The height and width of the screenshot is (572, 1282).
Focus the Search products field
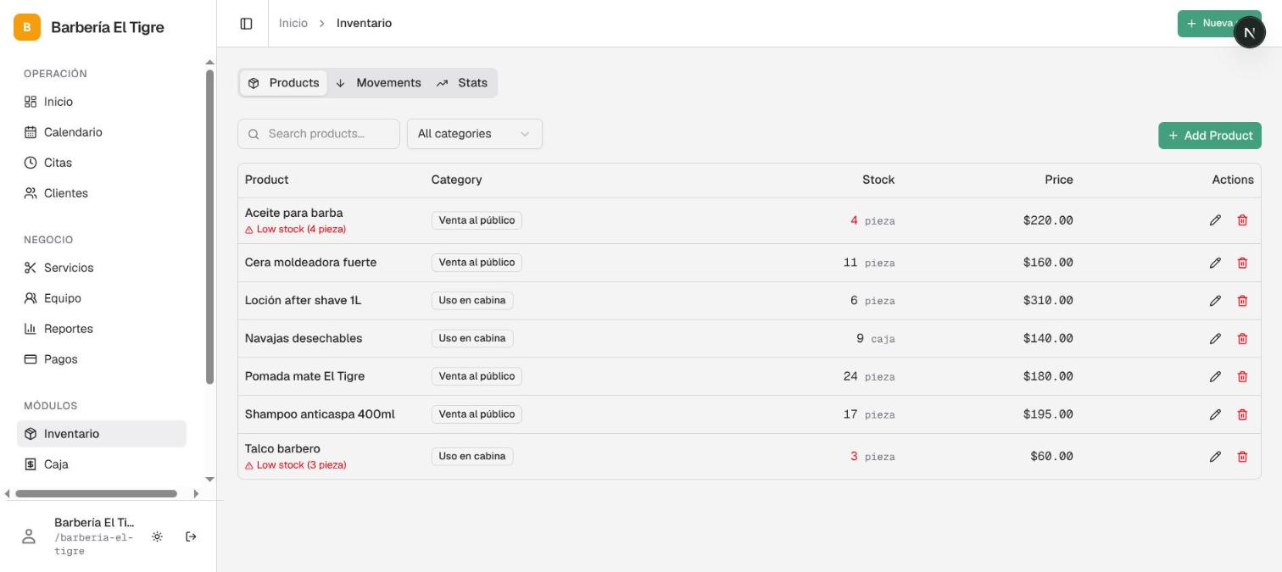(319, 134)
